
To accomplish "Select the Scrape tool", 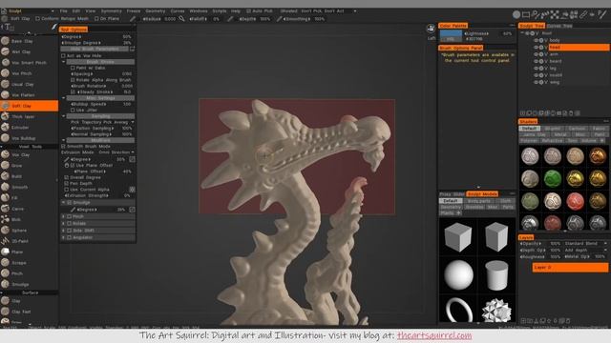I will point(30,263).
